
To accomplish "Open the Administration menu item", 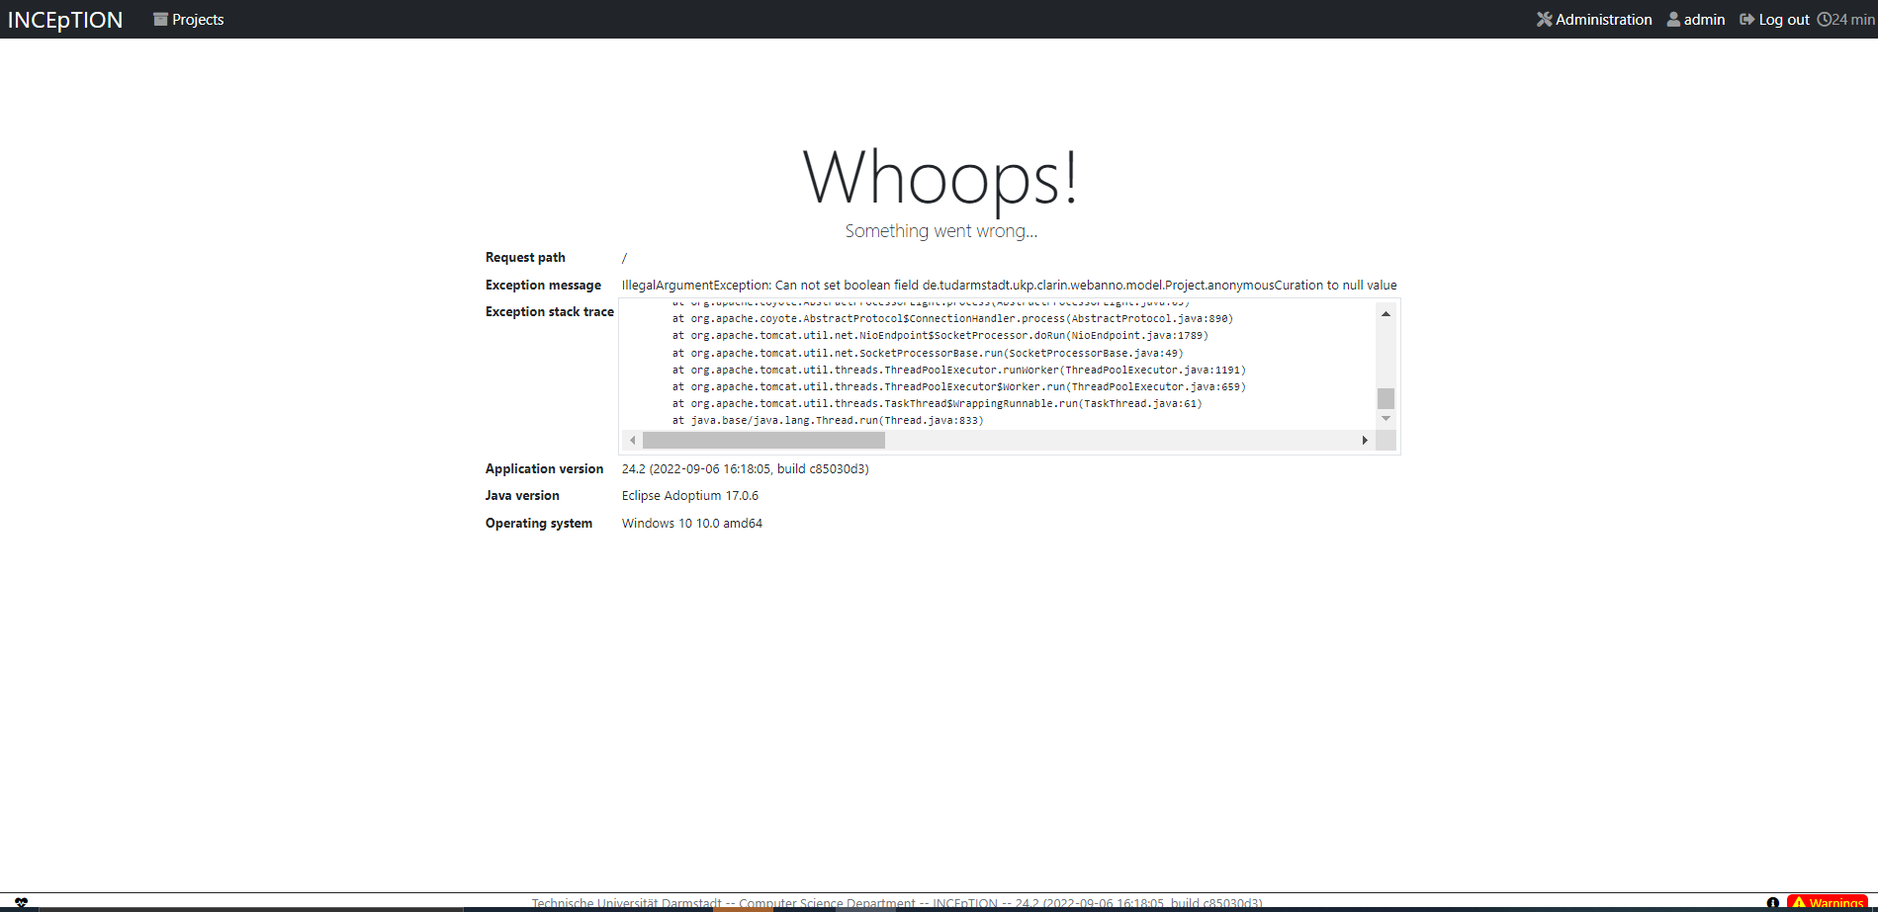I will [x=1602, y=19].
